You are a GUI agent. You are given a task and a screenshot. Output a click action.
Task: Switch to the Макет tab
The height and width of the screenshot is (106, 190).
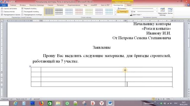click(129, 5)
